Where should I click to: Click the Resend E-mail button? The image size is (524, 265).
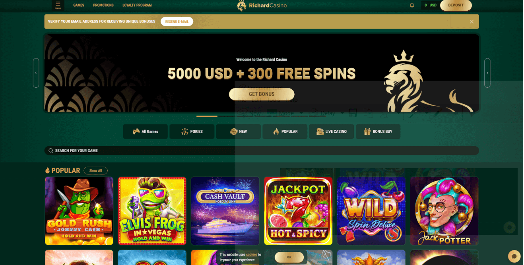(177, 21)
